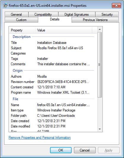Open the Previous Versions tab
This screenshot has width=124, height=158.
(95, 20)
